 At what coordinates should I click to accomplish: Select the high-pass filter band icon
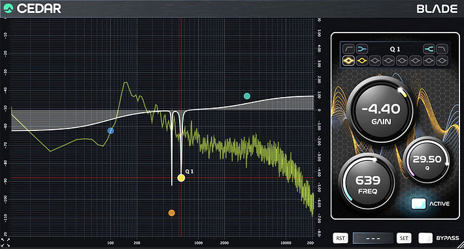[348, 49]
